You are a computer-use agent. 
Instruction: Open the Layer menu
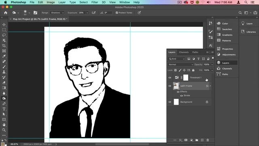point(62,2)
